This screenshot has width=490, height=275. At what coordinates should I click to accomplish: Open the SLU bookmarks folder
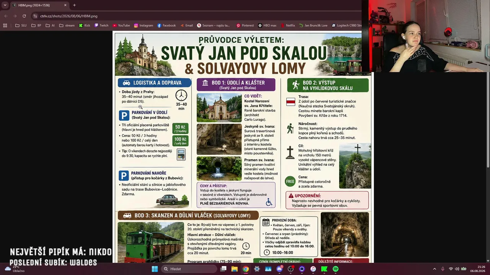click(x=21, y=26)
